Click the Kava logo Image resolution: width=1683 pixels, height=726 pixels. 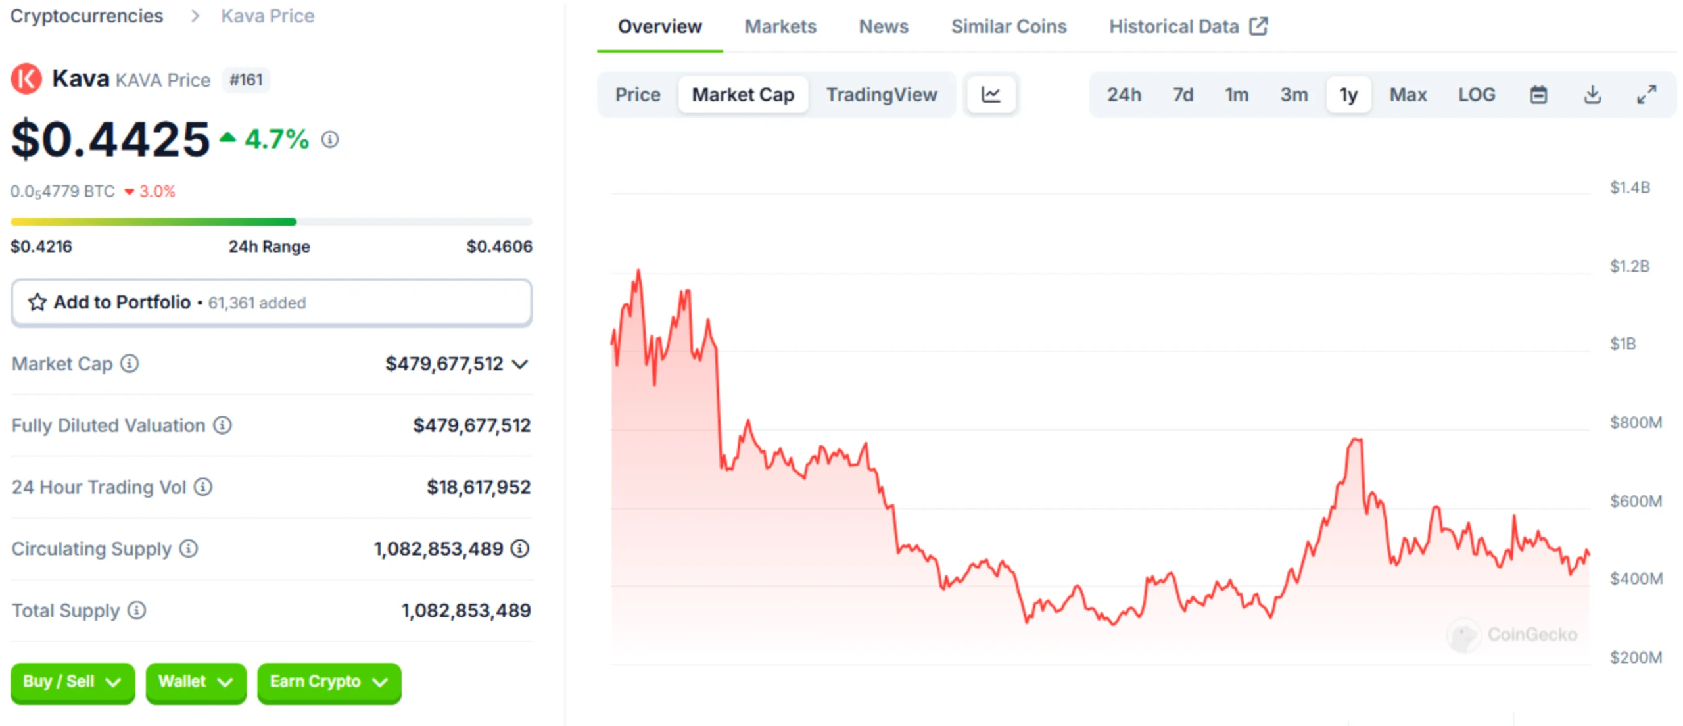(x=26, y=78)
